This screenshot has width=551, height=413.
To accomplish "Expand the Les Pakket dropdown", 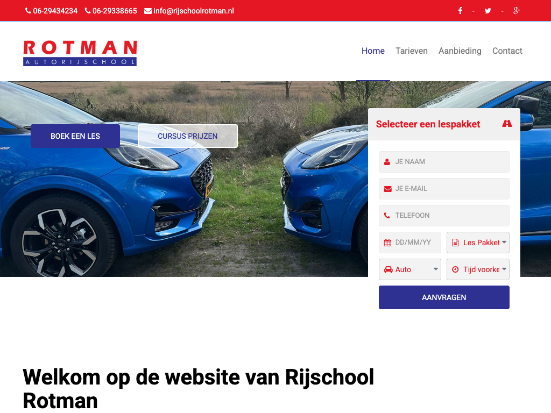I will coord(478,243).
